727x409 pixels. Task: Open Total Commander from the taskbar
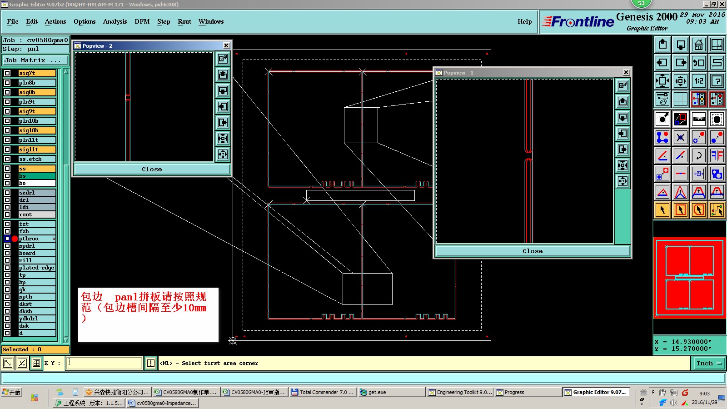tap(323, 392)
